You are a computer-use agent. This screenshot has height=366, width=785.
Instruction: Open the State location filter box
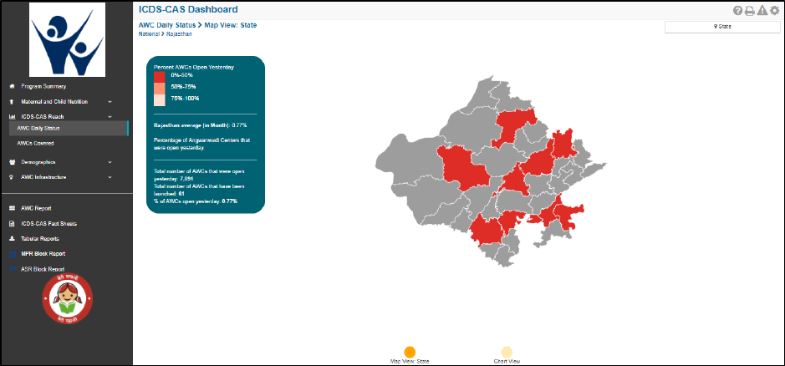(722, 27)
